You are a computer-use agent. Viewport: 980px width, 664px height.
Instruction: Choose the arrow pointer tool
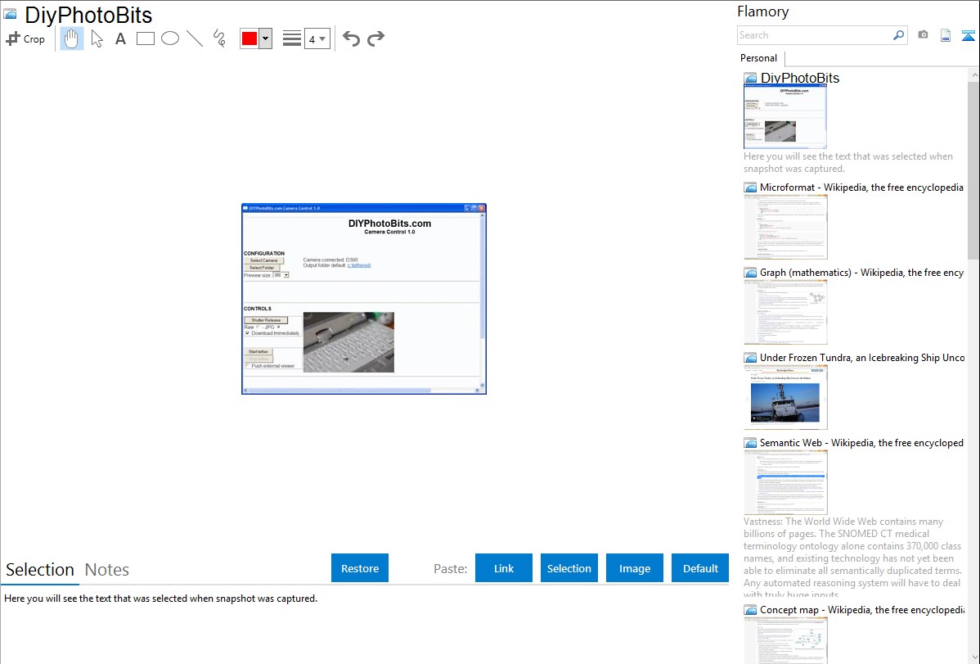point(97,38)
